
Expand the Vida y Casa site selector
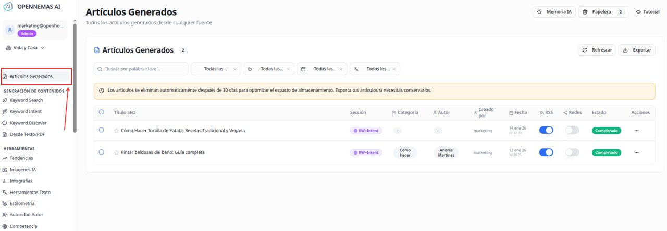[x=25, y=48]
